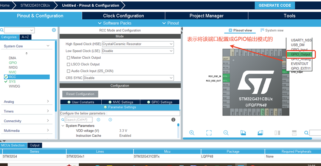Go to Home breadcrumb

click(5, 5)
